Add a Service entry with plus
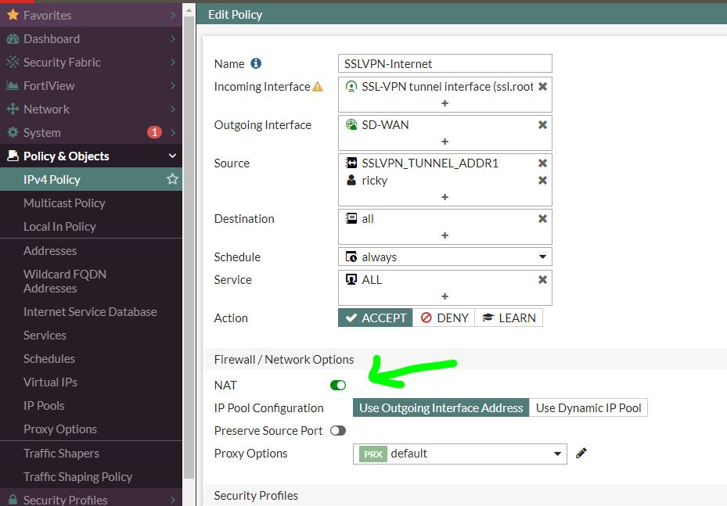This screenshot has height=506, width=727. pyautogui.click(x=444, y=296)
